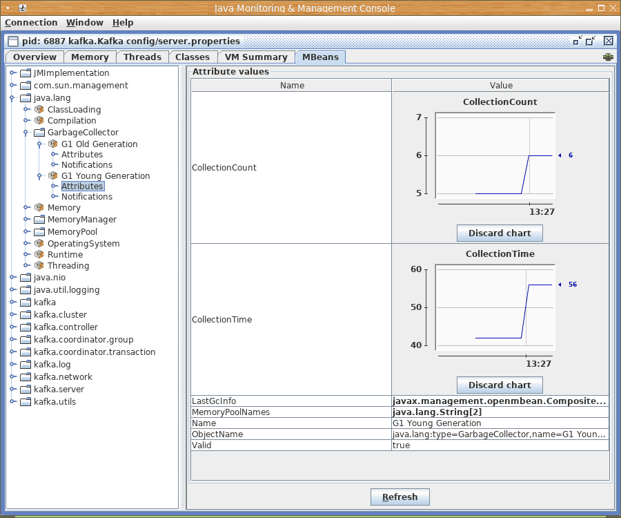Click the ClassLoading MBean icon
Image resolution: width=621 pixels, height=518 pixels.
point(39,110)
